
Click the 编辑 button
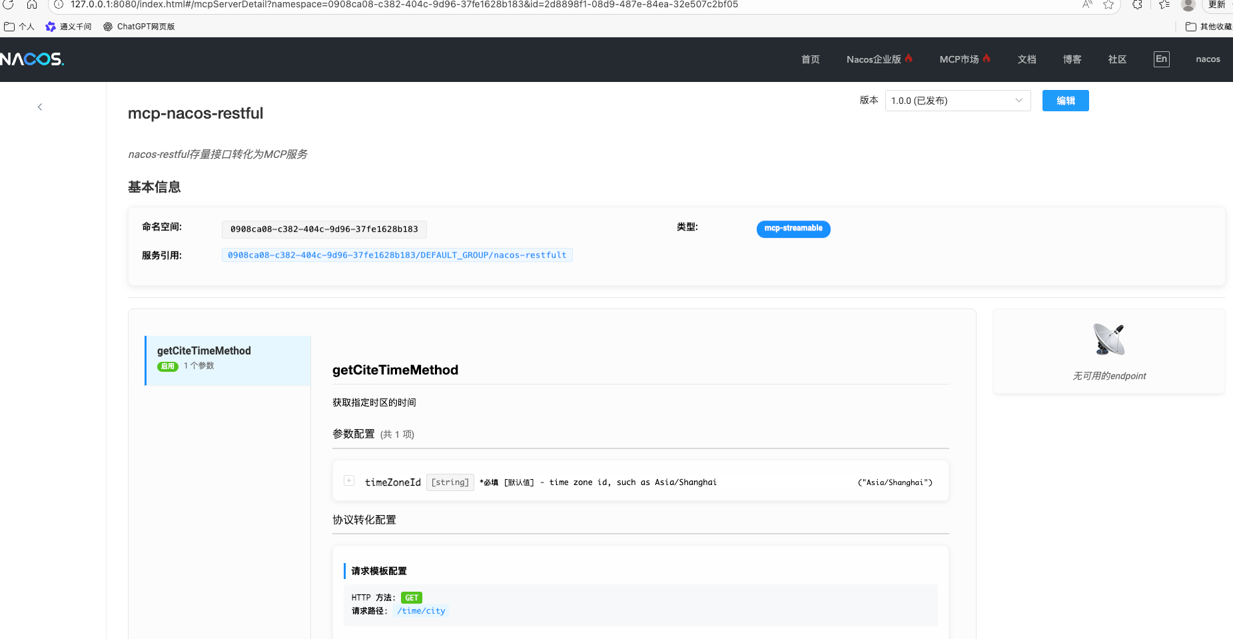pyautogui.click(x=1065, y=100)
